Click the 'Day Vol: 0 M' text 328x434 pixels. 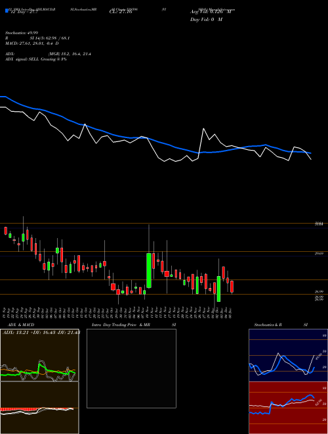click(x=206, y=19)
